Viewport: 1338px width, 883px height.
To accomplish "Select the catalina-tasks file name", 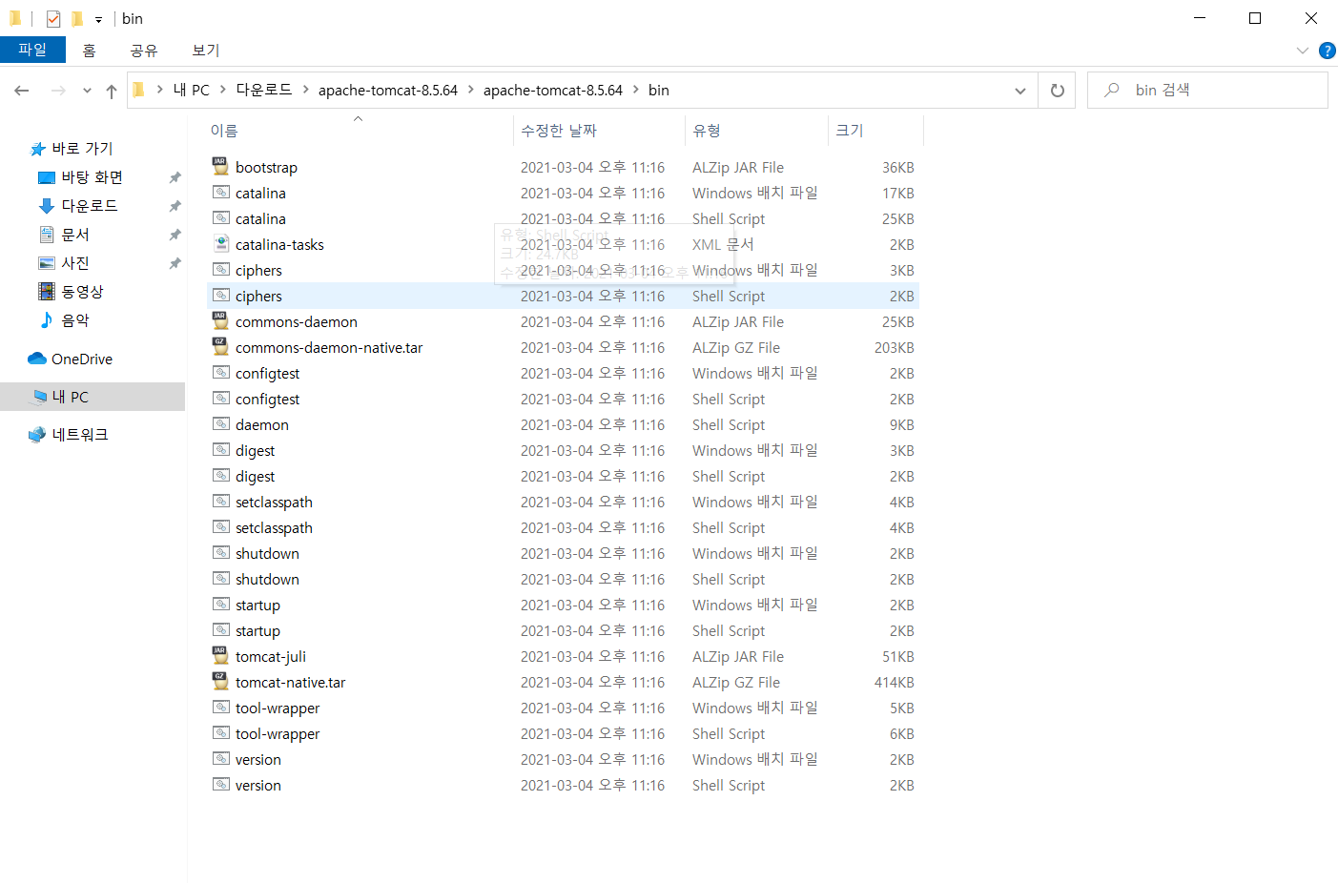I will pos(279,244).
